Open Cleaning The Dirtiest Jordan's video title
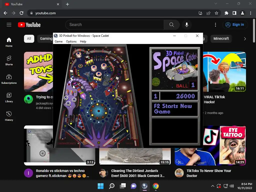Screen dimensions: 256x192 138,173
